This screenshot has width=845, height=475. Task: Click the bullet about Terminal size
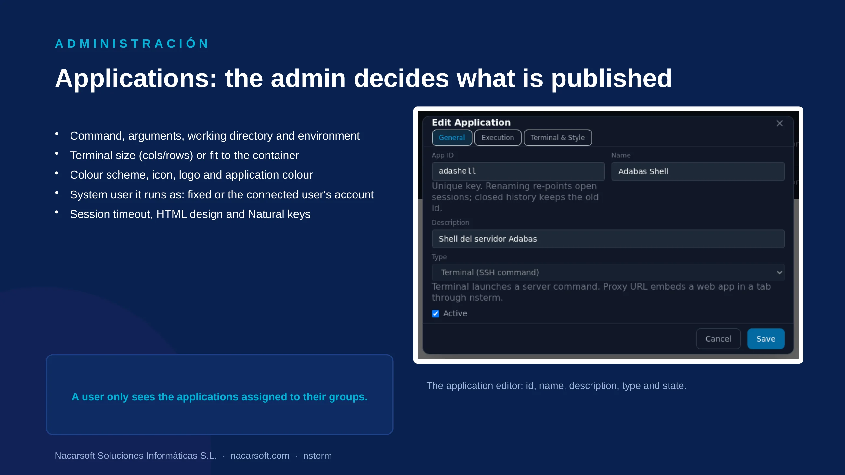coord(184,156)
